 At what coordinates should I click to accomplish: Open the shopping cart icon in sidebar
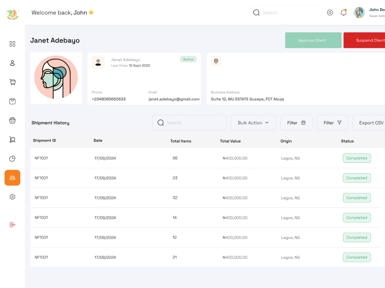tap(12, 82)
